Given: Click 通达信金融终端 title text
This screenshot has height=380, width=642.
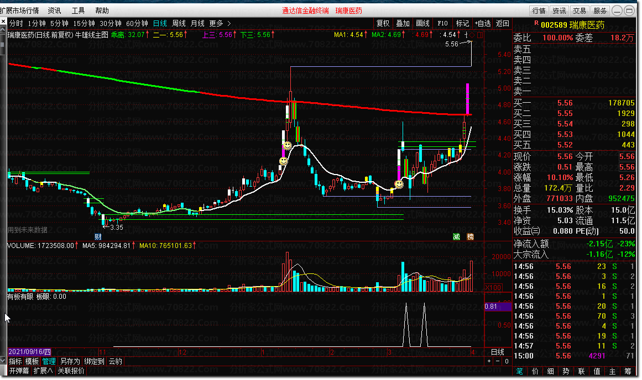Looking at the screenshot, I should pyautogui.click(x=305, y=10).
